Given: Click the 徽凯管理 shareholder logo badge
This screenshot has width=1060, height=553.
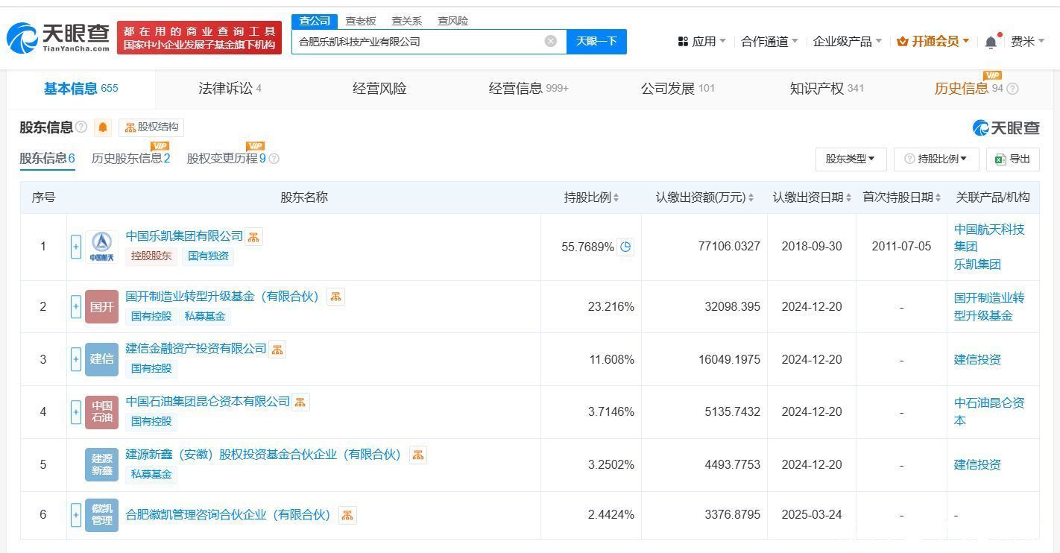Looking at the screenshot, I should (101, 515).
